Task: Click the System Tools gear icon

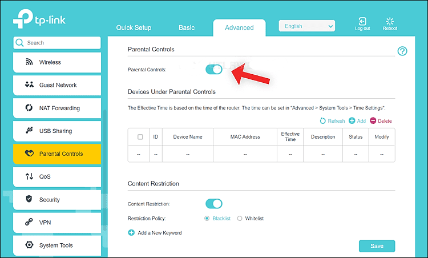Action: (29, 245)
